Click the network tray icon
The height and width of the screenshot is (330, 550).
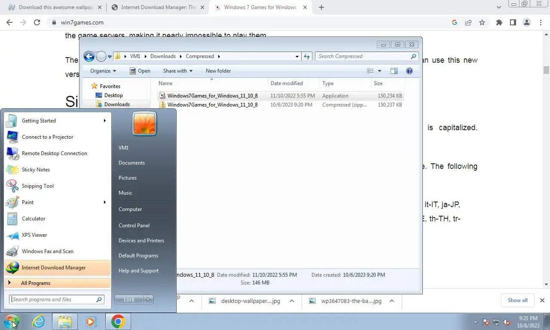[496, 322]
